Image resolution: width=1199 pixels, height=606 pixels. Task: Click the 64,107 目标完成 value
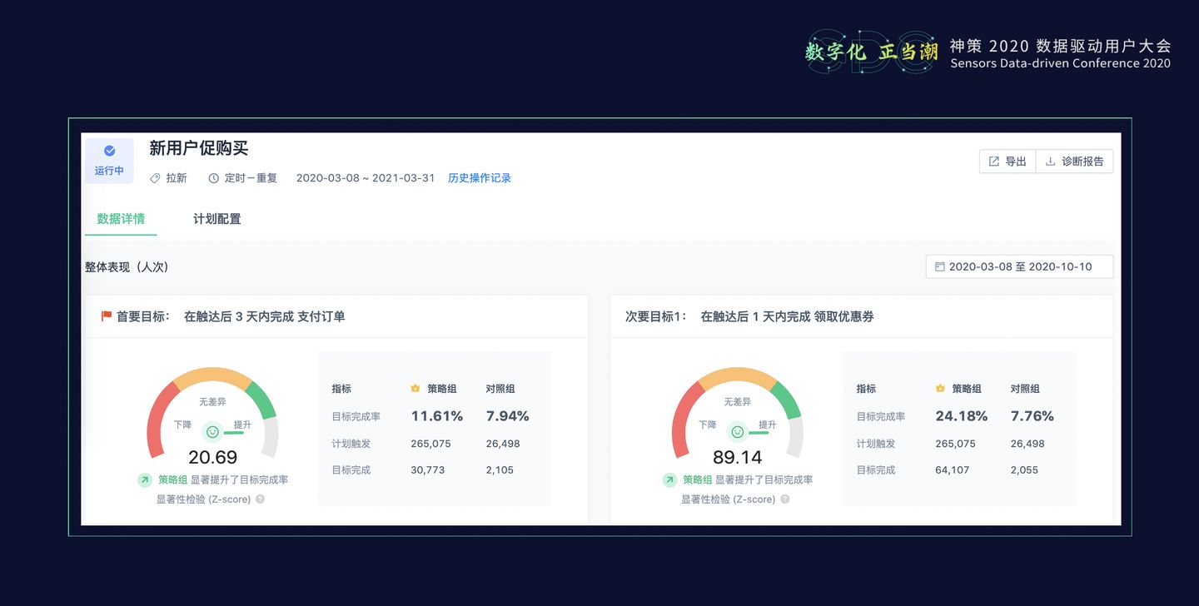click(x=953, y=470)
